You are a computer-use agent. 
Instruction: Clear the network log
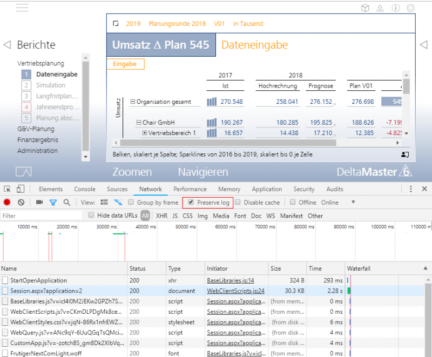click(21, 203)
